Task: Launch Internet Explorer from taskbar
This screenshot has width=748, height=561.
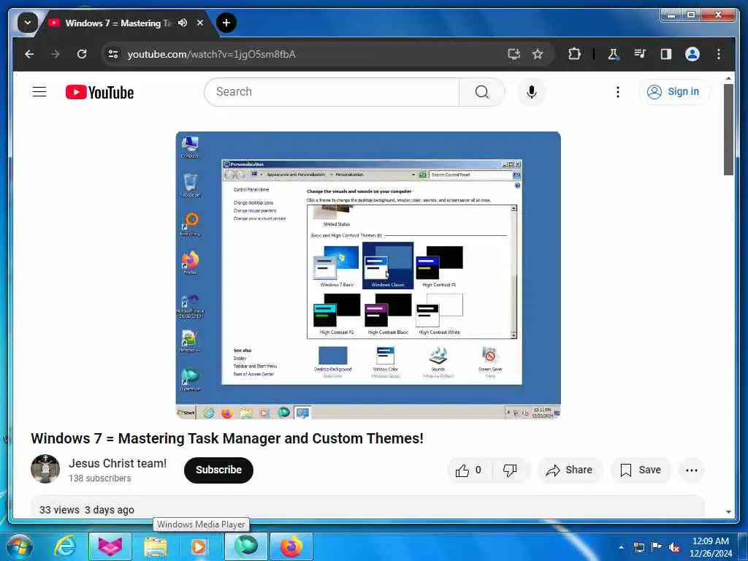Action: click(x=65, y=546)
